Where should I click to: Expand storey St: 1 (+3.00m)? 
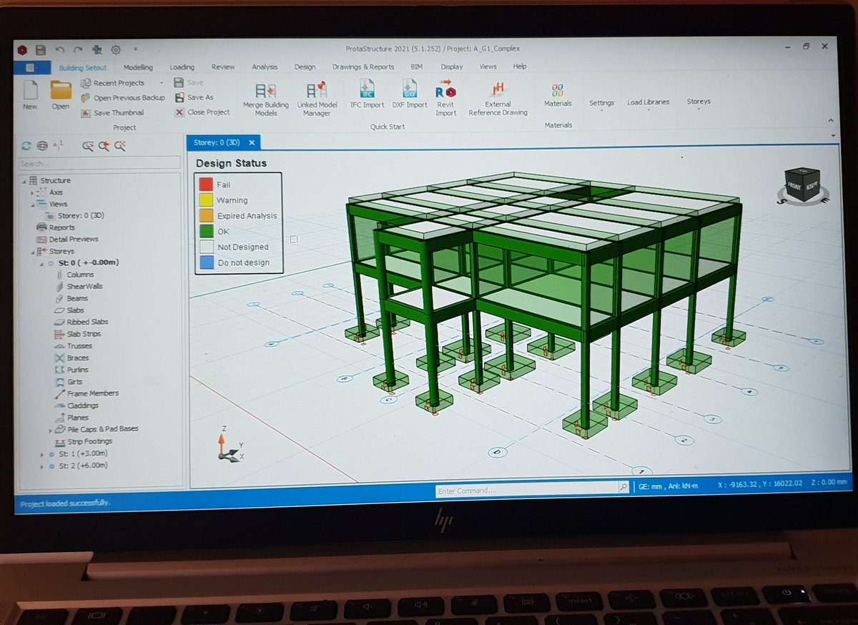pos(41,453)
